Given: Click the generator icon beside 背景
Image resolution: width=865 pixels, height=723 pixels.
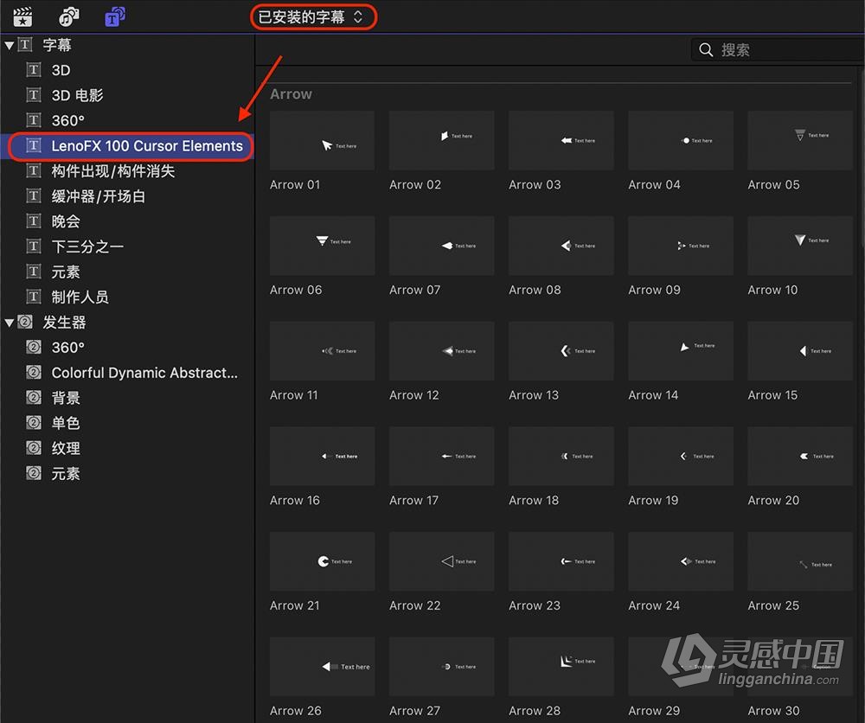Looking at the screenshot, I should click(34, 398).
